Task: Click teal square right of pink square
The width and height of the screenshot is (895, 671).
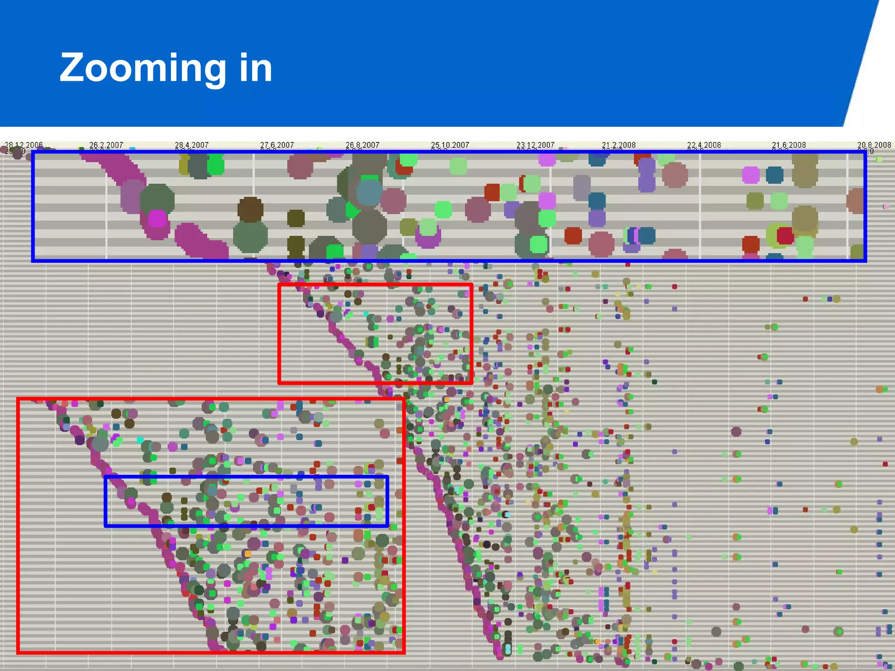Action: tap(774, 175)
